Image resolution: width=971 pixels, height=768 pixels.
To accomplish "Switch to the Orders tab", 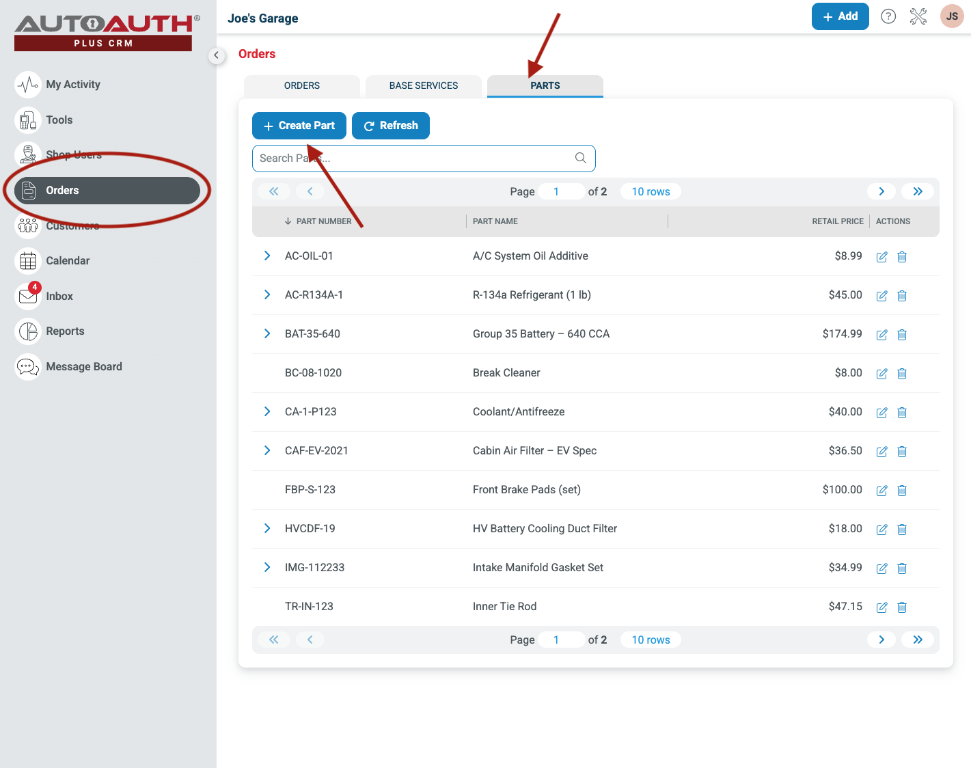I will click(301, 86).
